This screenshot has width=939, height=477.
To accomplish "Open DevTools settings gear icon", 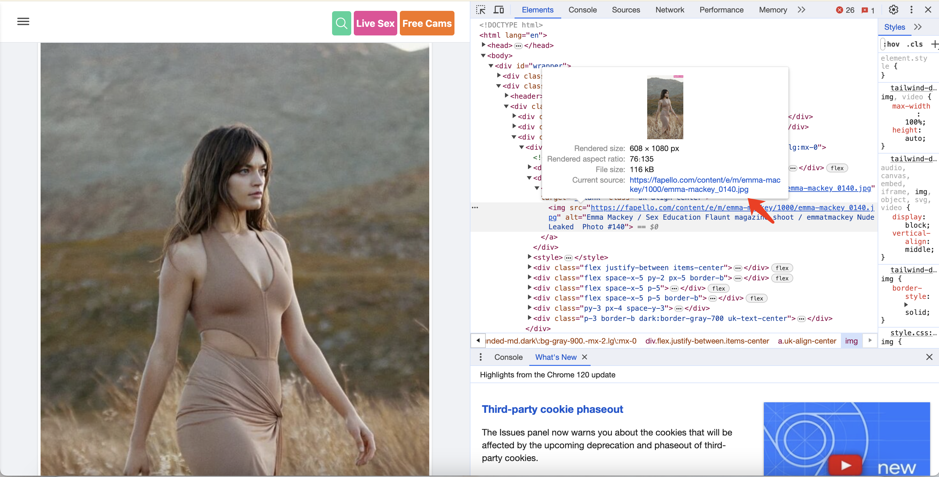I will (893, 9).
